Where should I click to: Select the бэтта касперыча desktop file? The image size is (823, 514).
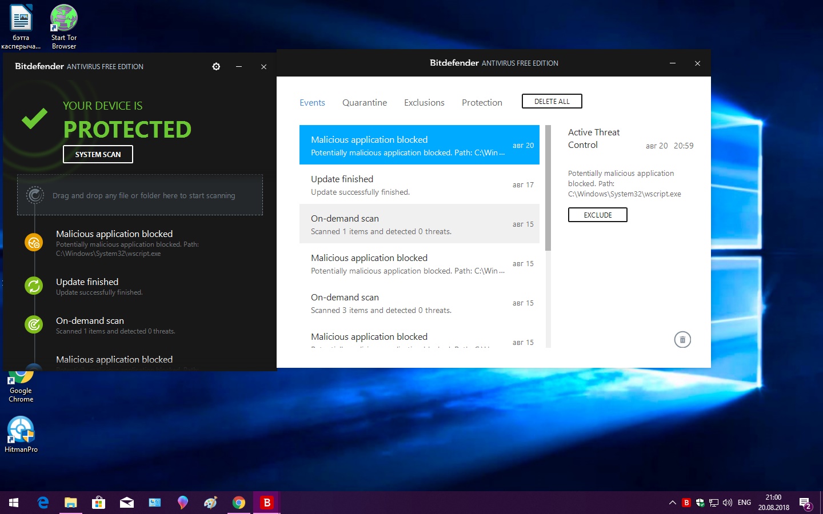tap(21, 27)
